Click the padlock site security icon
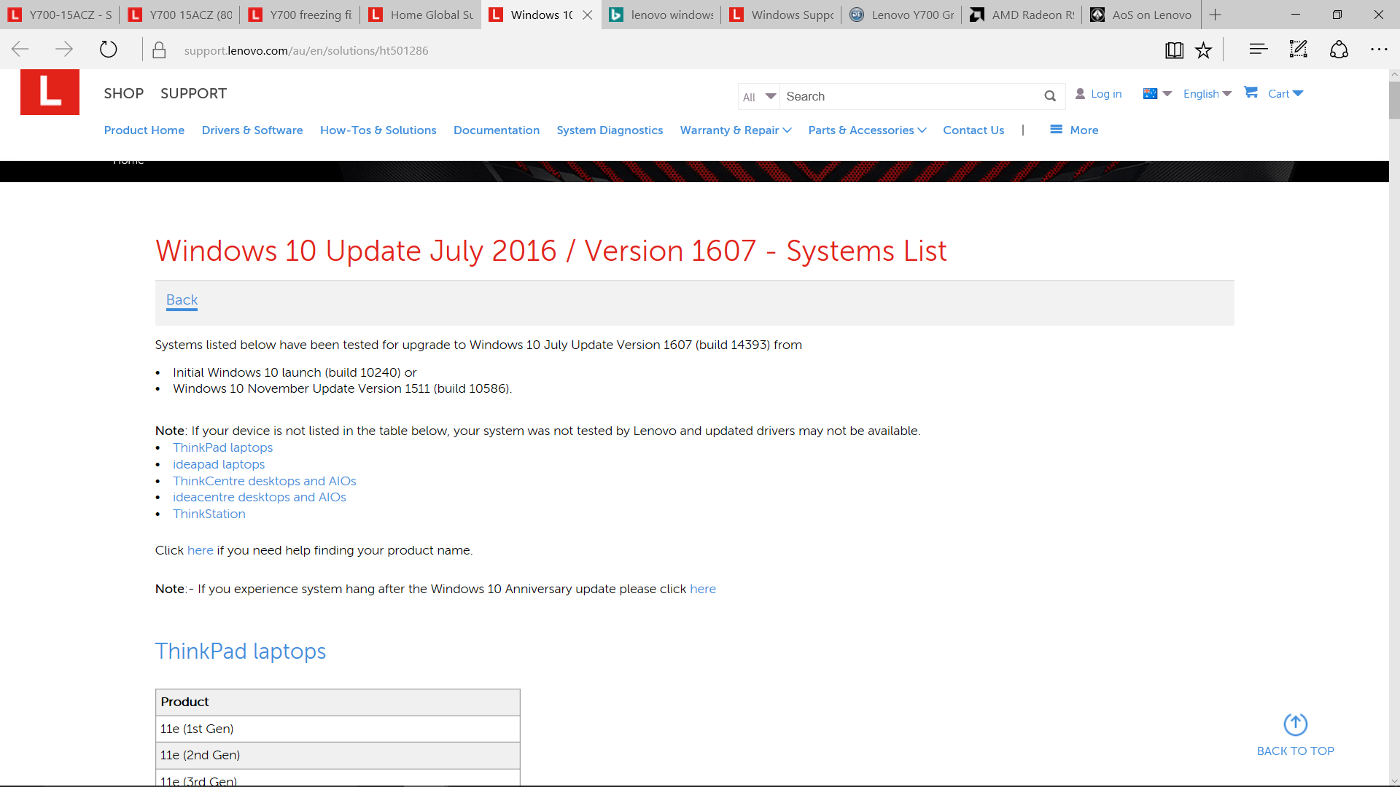This screenshot has width=1400, height=787. pyautogui.click(x=159, y=50)
